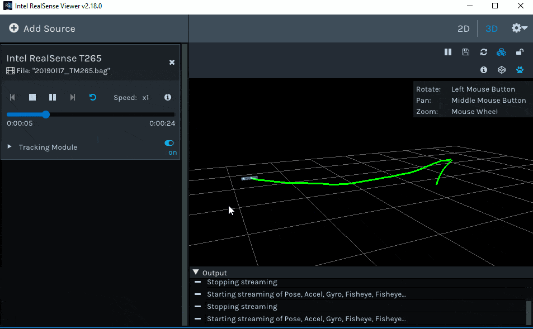Viewport: 533px width, 329px height.
Task: Show playback info icon next to Speed
Action: (168, 97)
